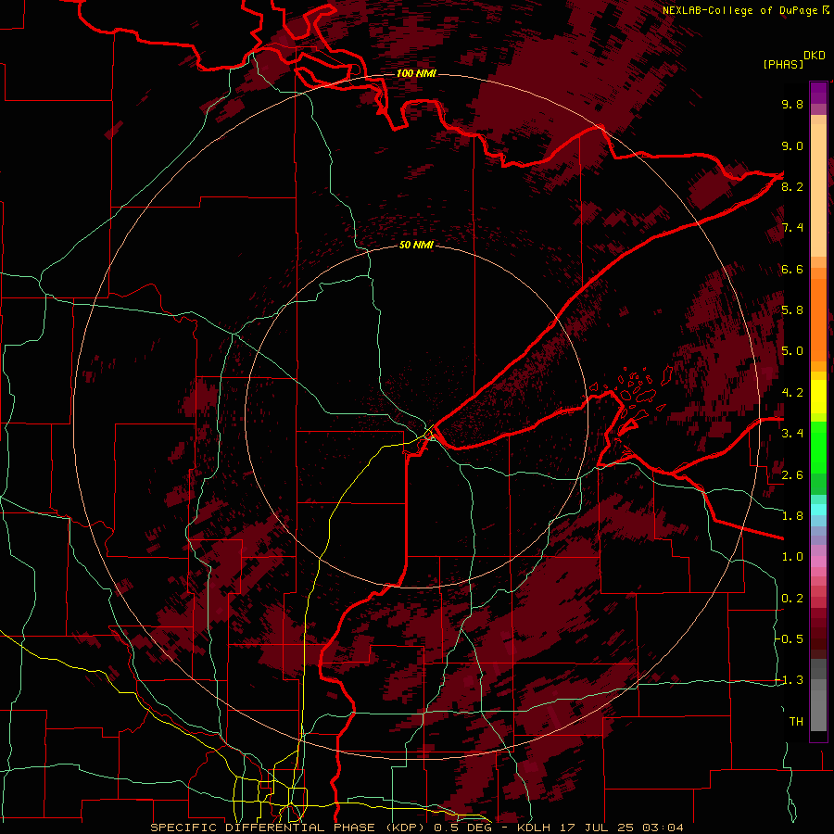The width and height of the screenshot is (834, 834).
Task: Click the TH label on the legend
Action: (x=796, y=721)
